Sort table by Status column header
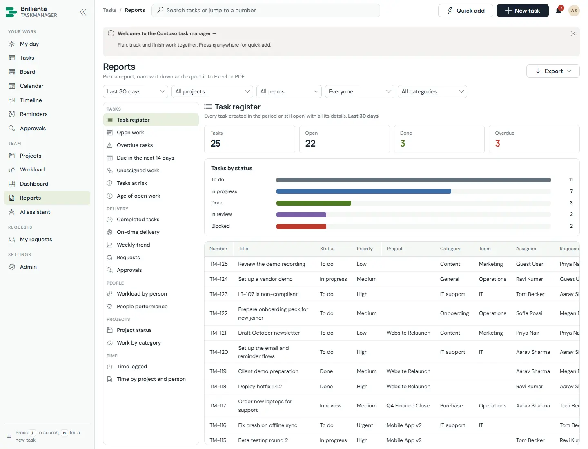This screenshot has height=449, width=588. click(x=327, y=249)
